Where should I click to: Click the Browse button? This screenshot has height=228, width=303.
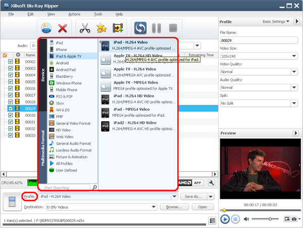click(x=174, y=207)
